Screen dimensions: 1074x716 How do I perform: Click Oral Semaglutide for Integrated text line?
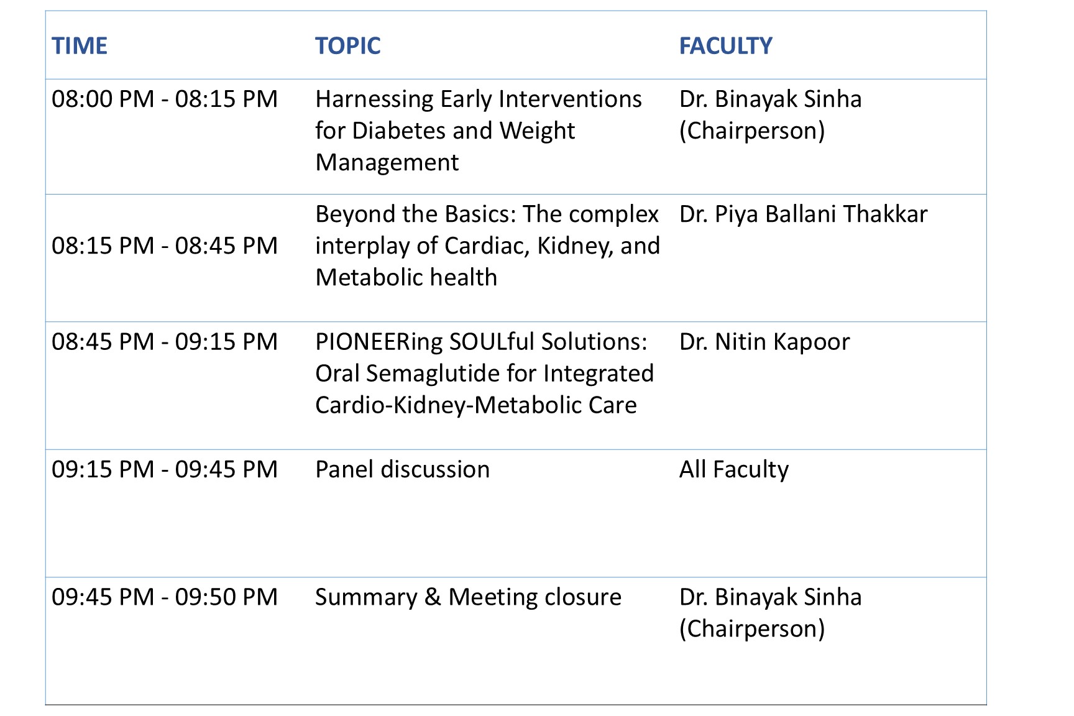(484, 374)
